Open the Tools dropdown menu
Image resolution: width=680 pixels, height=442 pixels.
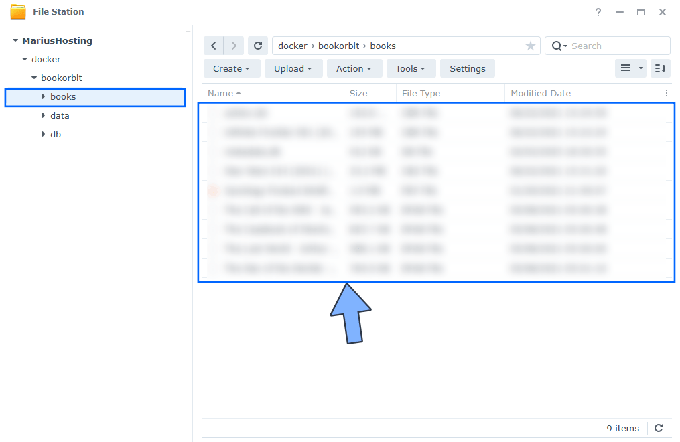coord(410,68)
